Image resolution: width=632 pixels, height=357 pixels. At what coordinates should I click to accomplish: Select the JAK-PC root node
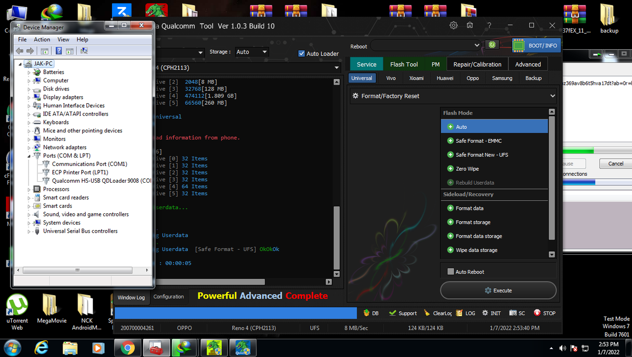point(43,64)
